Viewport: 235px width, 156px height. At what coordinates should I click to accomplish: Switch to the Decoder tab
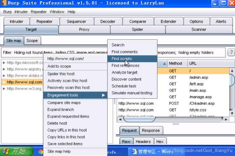108,21
